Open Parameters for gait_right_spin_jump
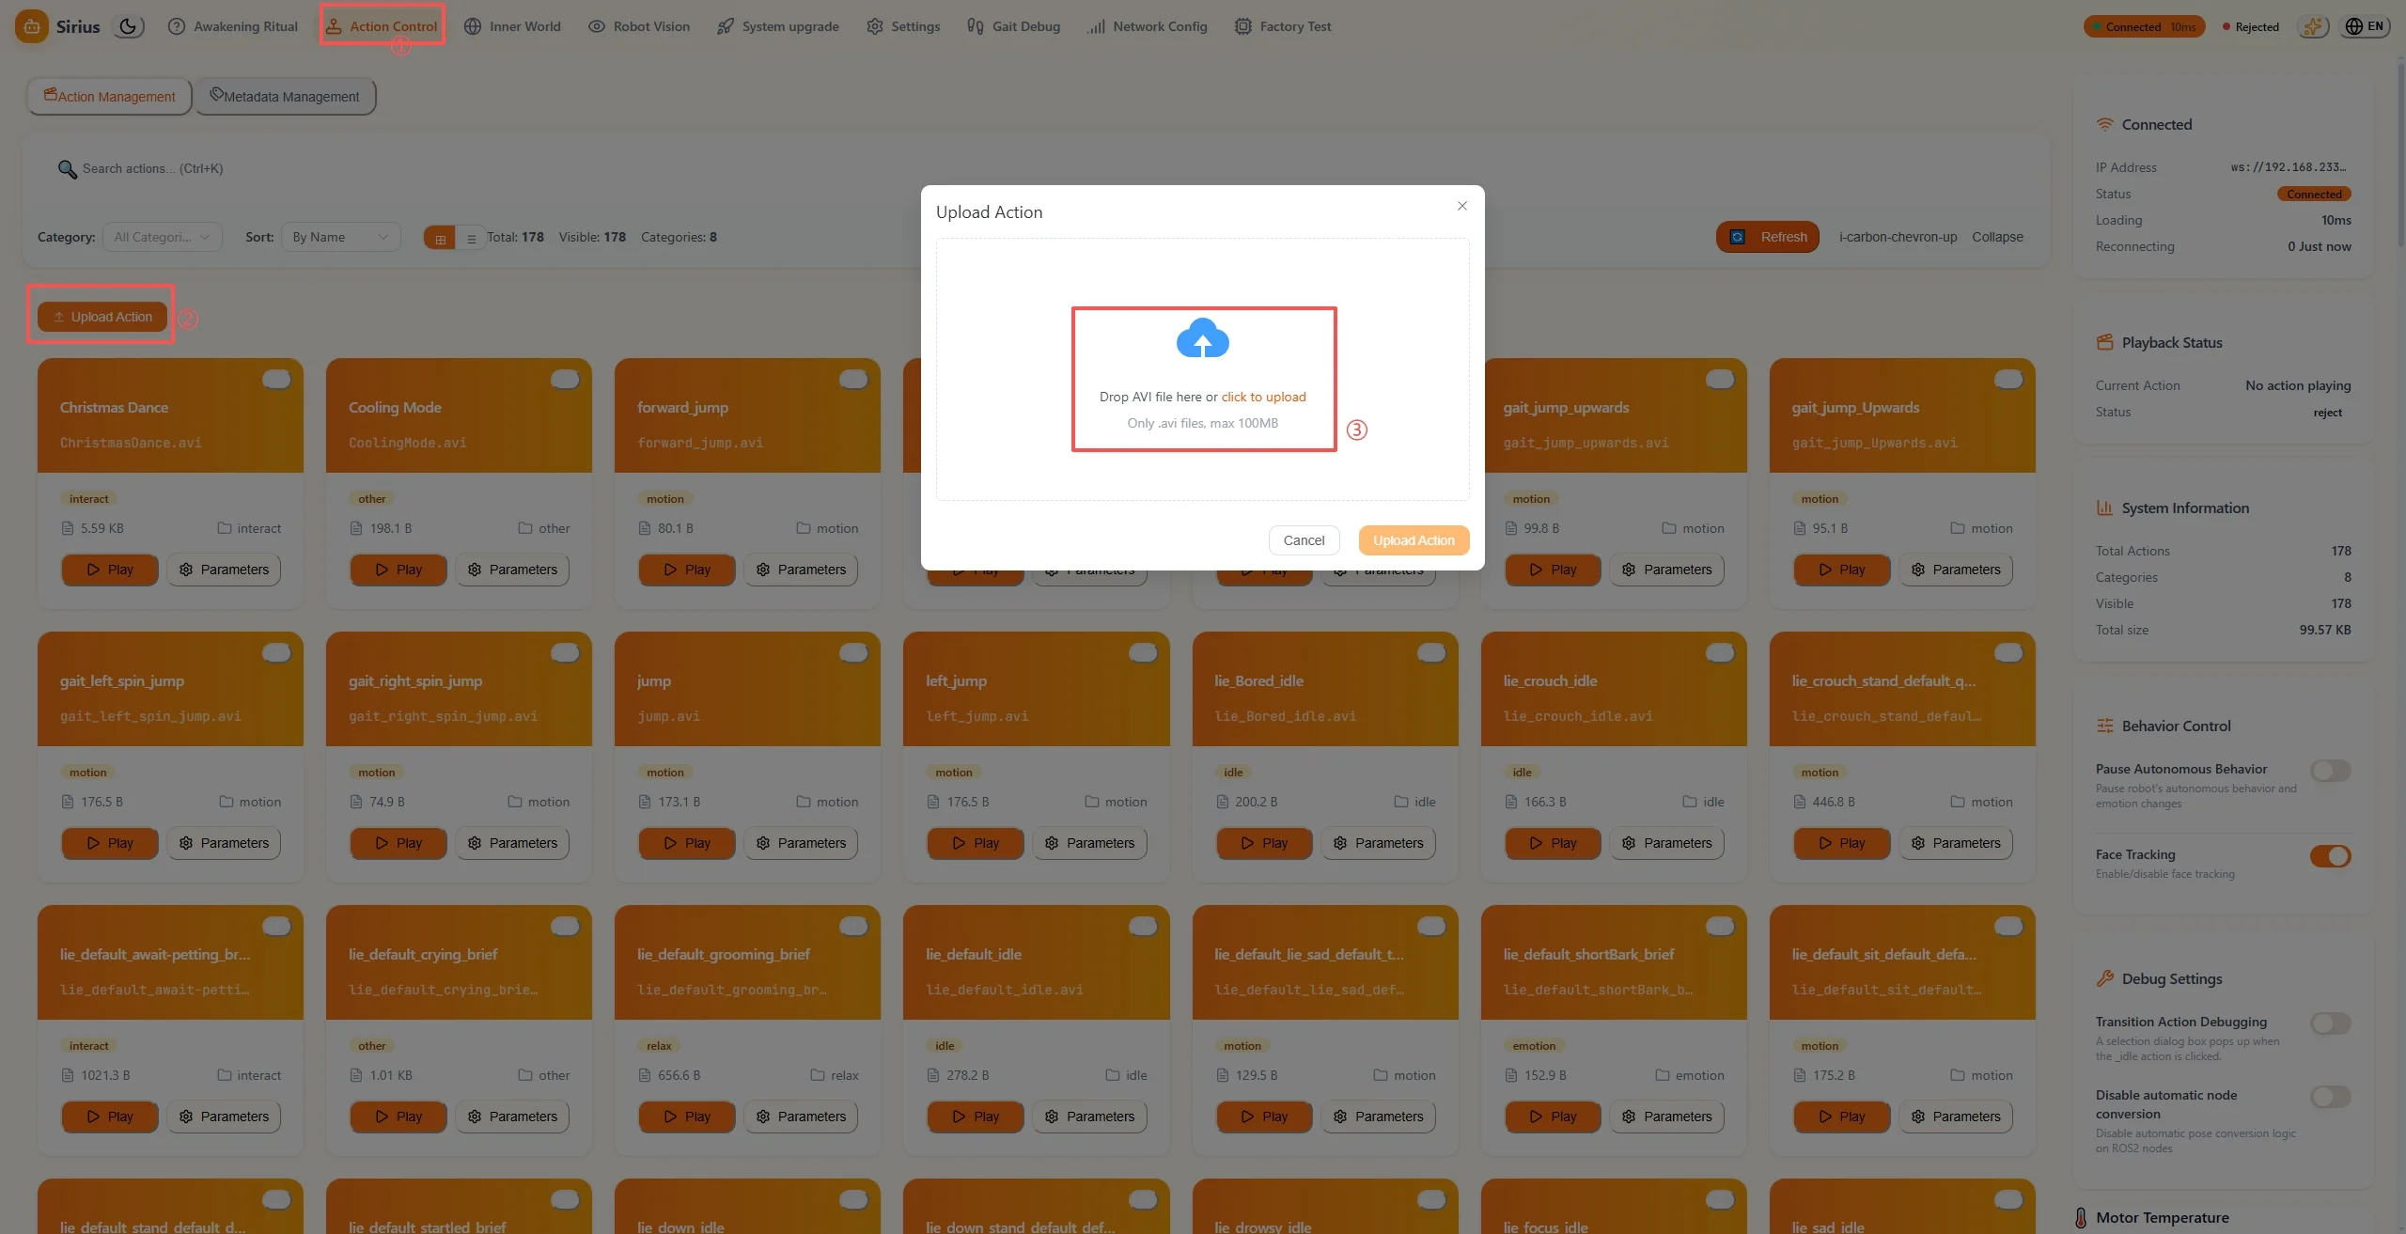Screen dimensions: 2406x1234 click(513, 843)
